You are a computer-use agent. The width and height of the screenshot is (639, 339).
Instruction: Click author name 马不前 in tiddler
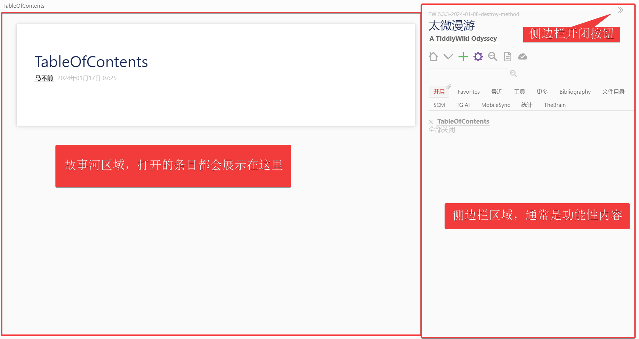[44, 78]
